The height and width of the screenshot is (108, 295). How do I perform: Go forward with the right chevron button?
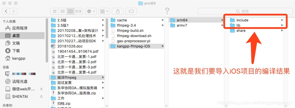[x=14, y=11]
